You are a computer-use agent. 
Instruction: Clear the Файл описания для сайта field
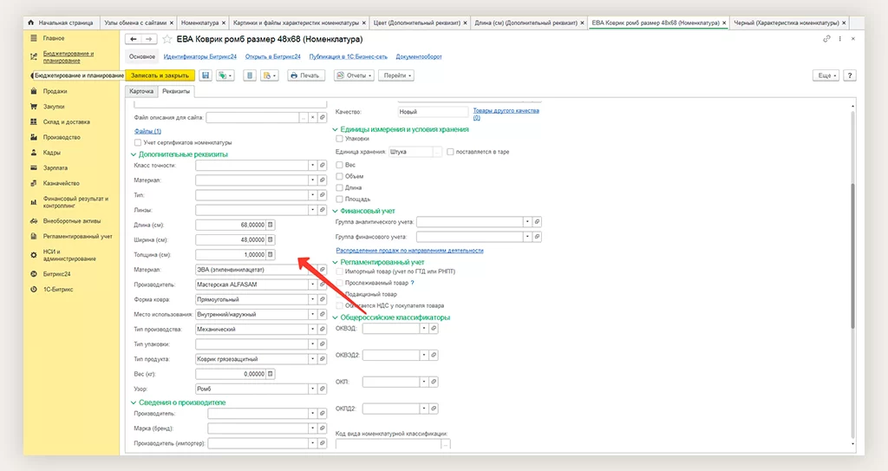[312, 116]
